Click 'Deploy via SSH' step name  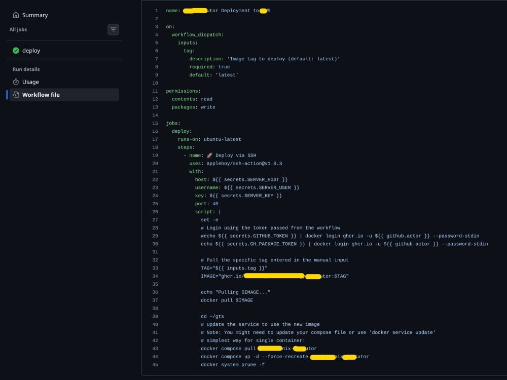tap(236, 156)
